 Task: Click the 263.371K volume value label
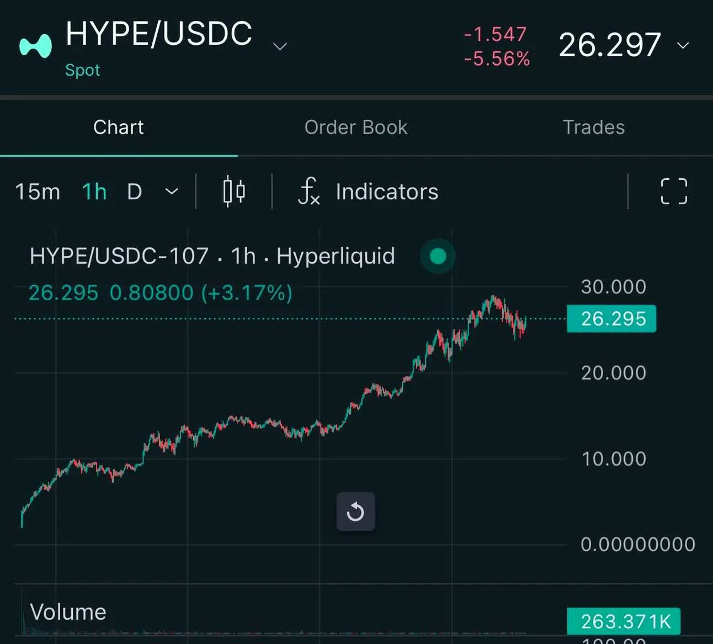[624, 621]
